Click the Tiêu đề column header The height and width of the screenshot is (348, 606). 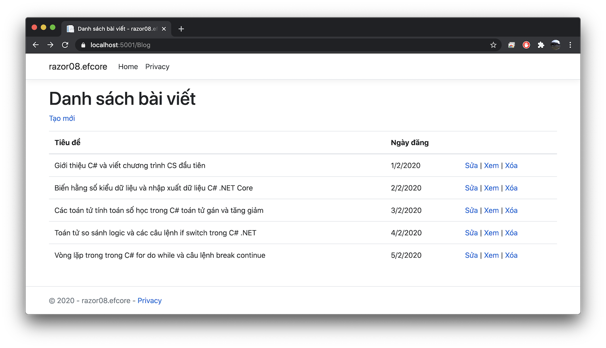coord(67,142)
